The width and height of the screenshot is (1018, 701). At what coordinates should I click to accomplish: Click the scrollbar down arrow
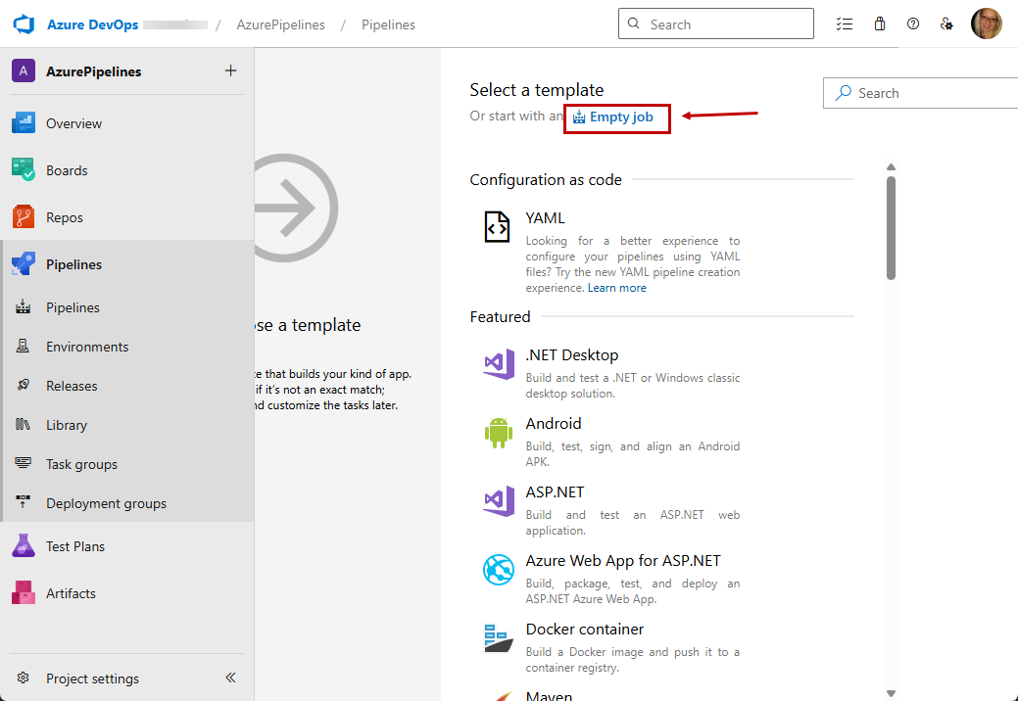coord(891,693)
